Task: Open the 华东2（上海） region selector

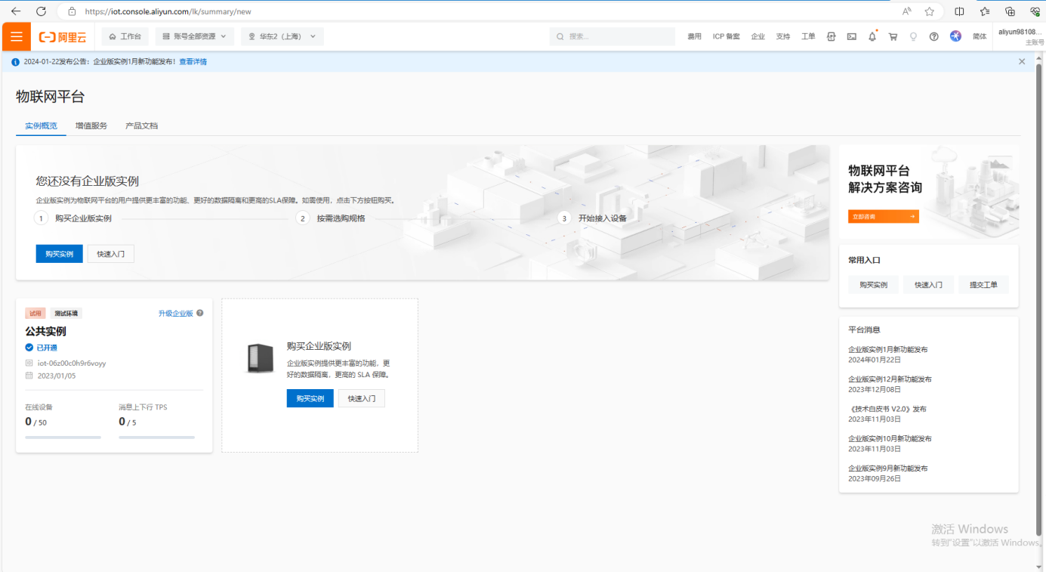Action: click(x=282, y=36)
